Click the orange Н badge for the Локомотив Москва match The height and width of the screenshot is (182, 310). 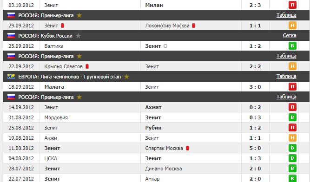click(292, 25)
